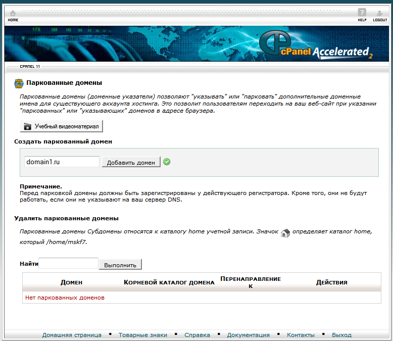Viewport: 393px width, 341px height.
Task: Open the HELP question mark icon
Action: click(x=362, y=13)
